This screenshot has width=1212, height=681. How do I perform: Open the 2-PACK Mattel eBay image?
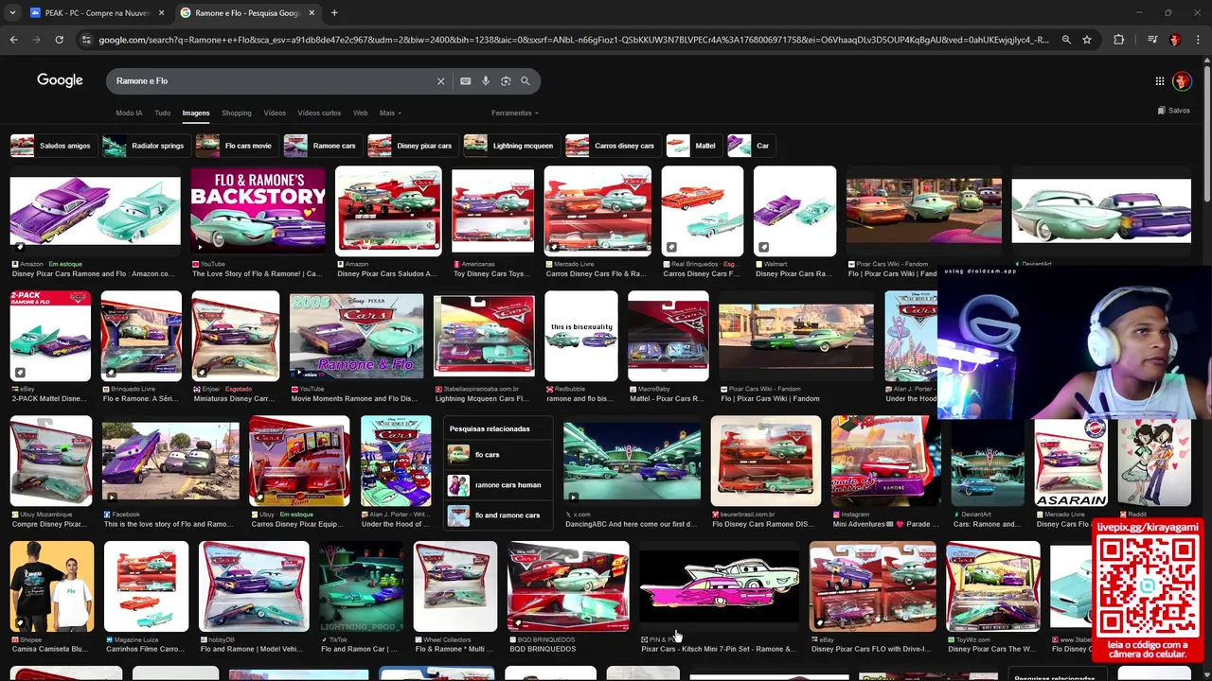[50, 336]
